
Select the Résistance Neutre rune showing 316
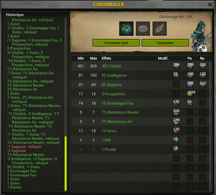pyautogui.click(x=176, y=112)
